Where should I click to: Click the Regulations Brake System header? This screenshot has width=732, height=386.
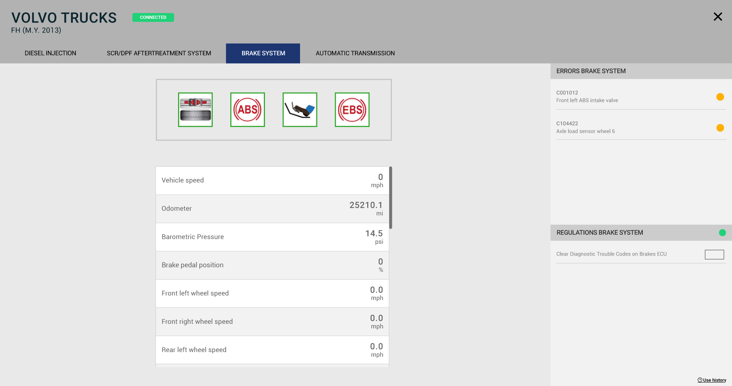(641, 233)
